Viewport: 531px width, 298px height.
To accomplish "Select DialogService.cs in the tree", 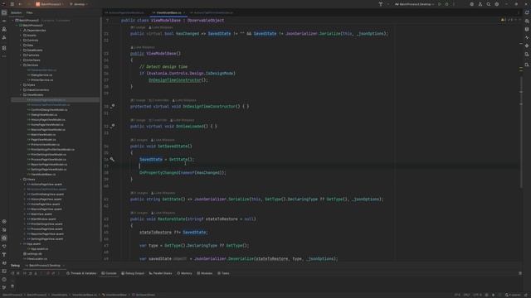I will 40,75.
